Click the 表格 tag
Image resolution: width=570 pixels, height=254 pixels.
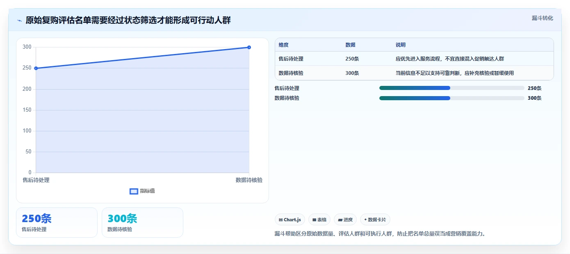(319, 220)
